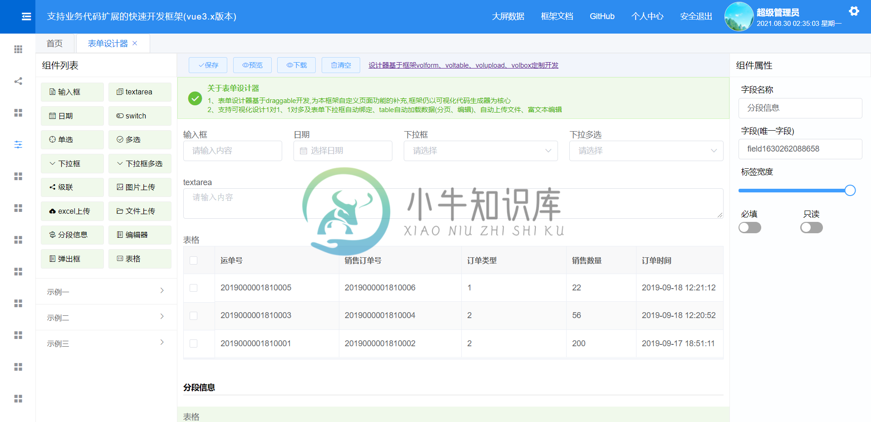Close the 表单设计器 tab
The width and height of the screenshot is (871, 422).
135,44
